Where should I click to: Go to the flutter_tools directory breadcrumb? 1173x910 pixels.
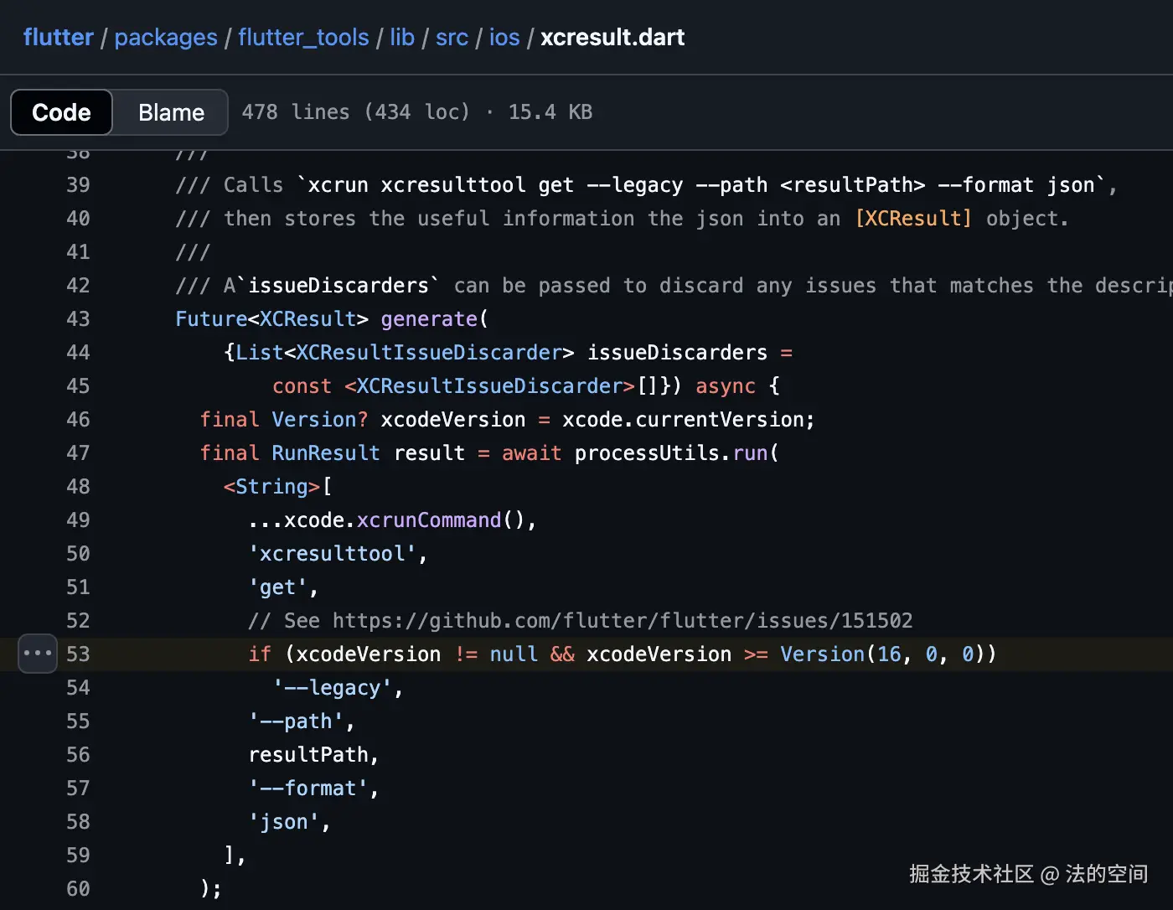tap(303, 38)
